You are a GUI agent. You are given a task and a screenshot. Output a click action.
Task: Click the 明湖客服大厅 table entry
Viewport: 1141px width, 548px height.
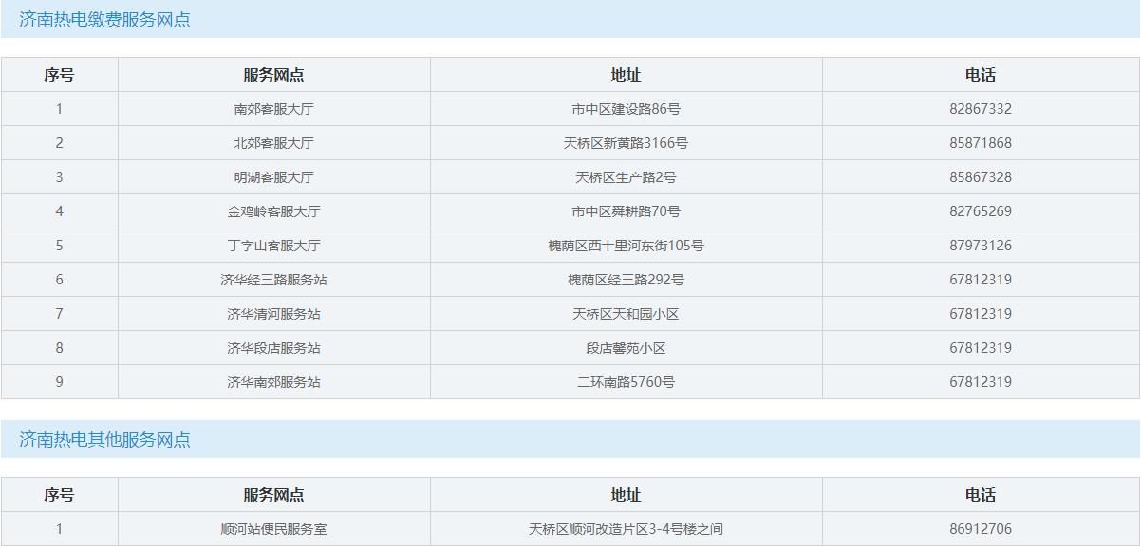(273, 177)
